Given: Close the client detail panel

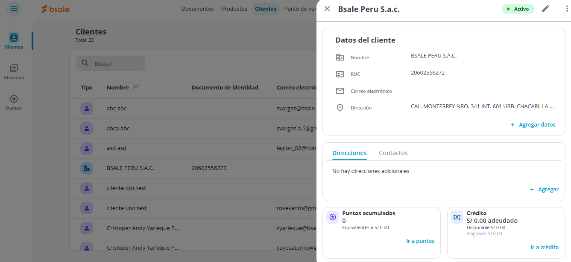Looking at the screenshot, I should pos(327,9).
